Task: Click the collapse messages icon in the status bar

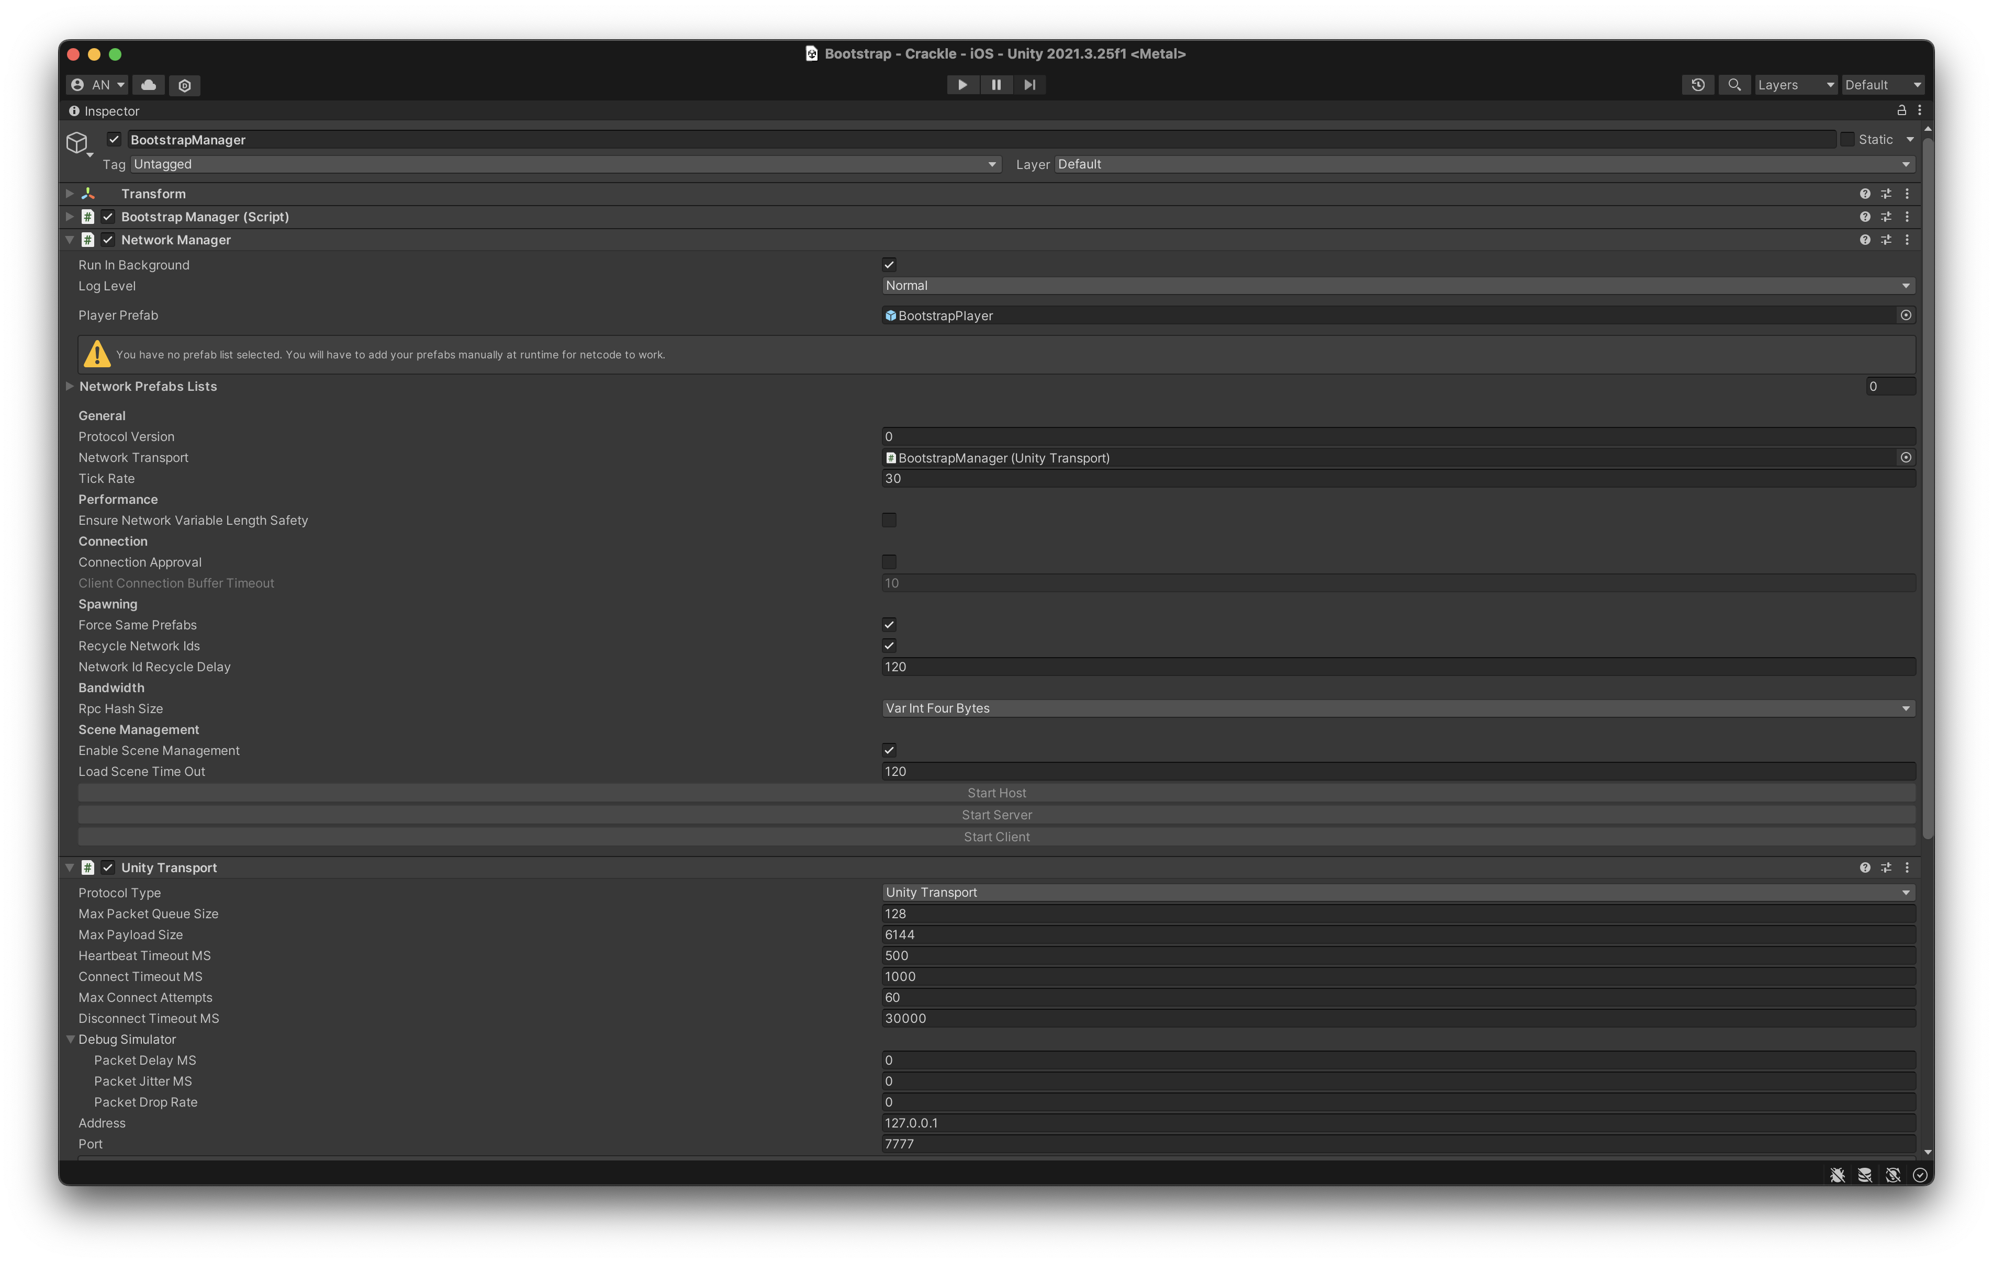Action: [x=1865, y=1175]
